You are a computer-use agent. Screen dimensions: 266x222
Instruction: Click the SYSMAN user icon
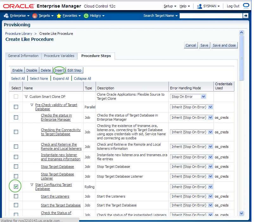199,6
